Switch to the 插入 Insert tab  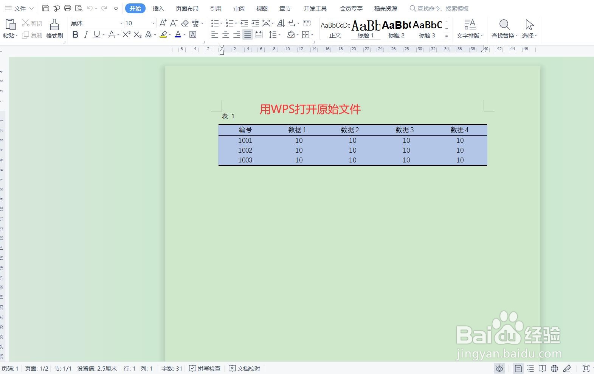[158, 8]
